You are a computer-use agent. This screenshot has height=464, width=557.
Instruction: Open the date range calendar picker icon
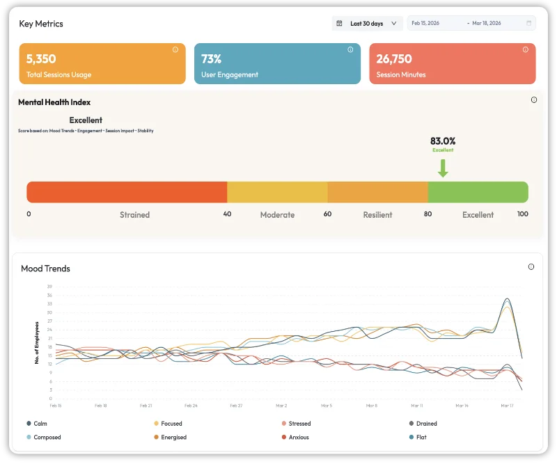coord(528,23)
